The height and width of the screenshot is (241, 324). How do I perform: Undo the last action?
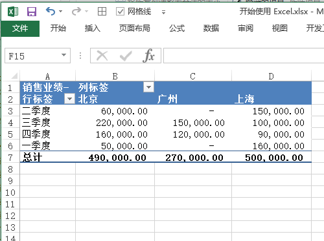(x=51, y=12)
